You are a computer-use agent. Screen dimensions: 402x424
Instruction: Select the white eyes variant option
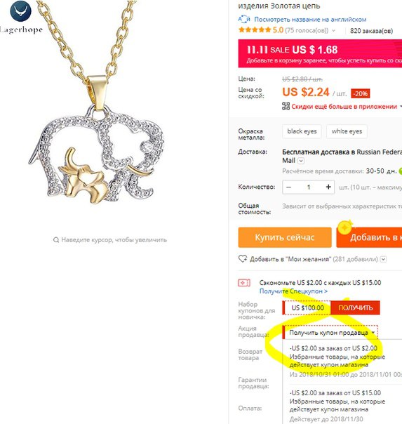[x=347, y=131]
